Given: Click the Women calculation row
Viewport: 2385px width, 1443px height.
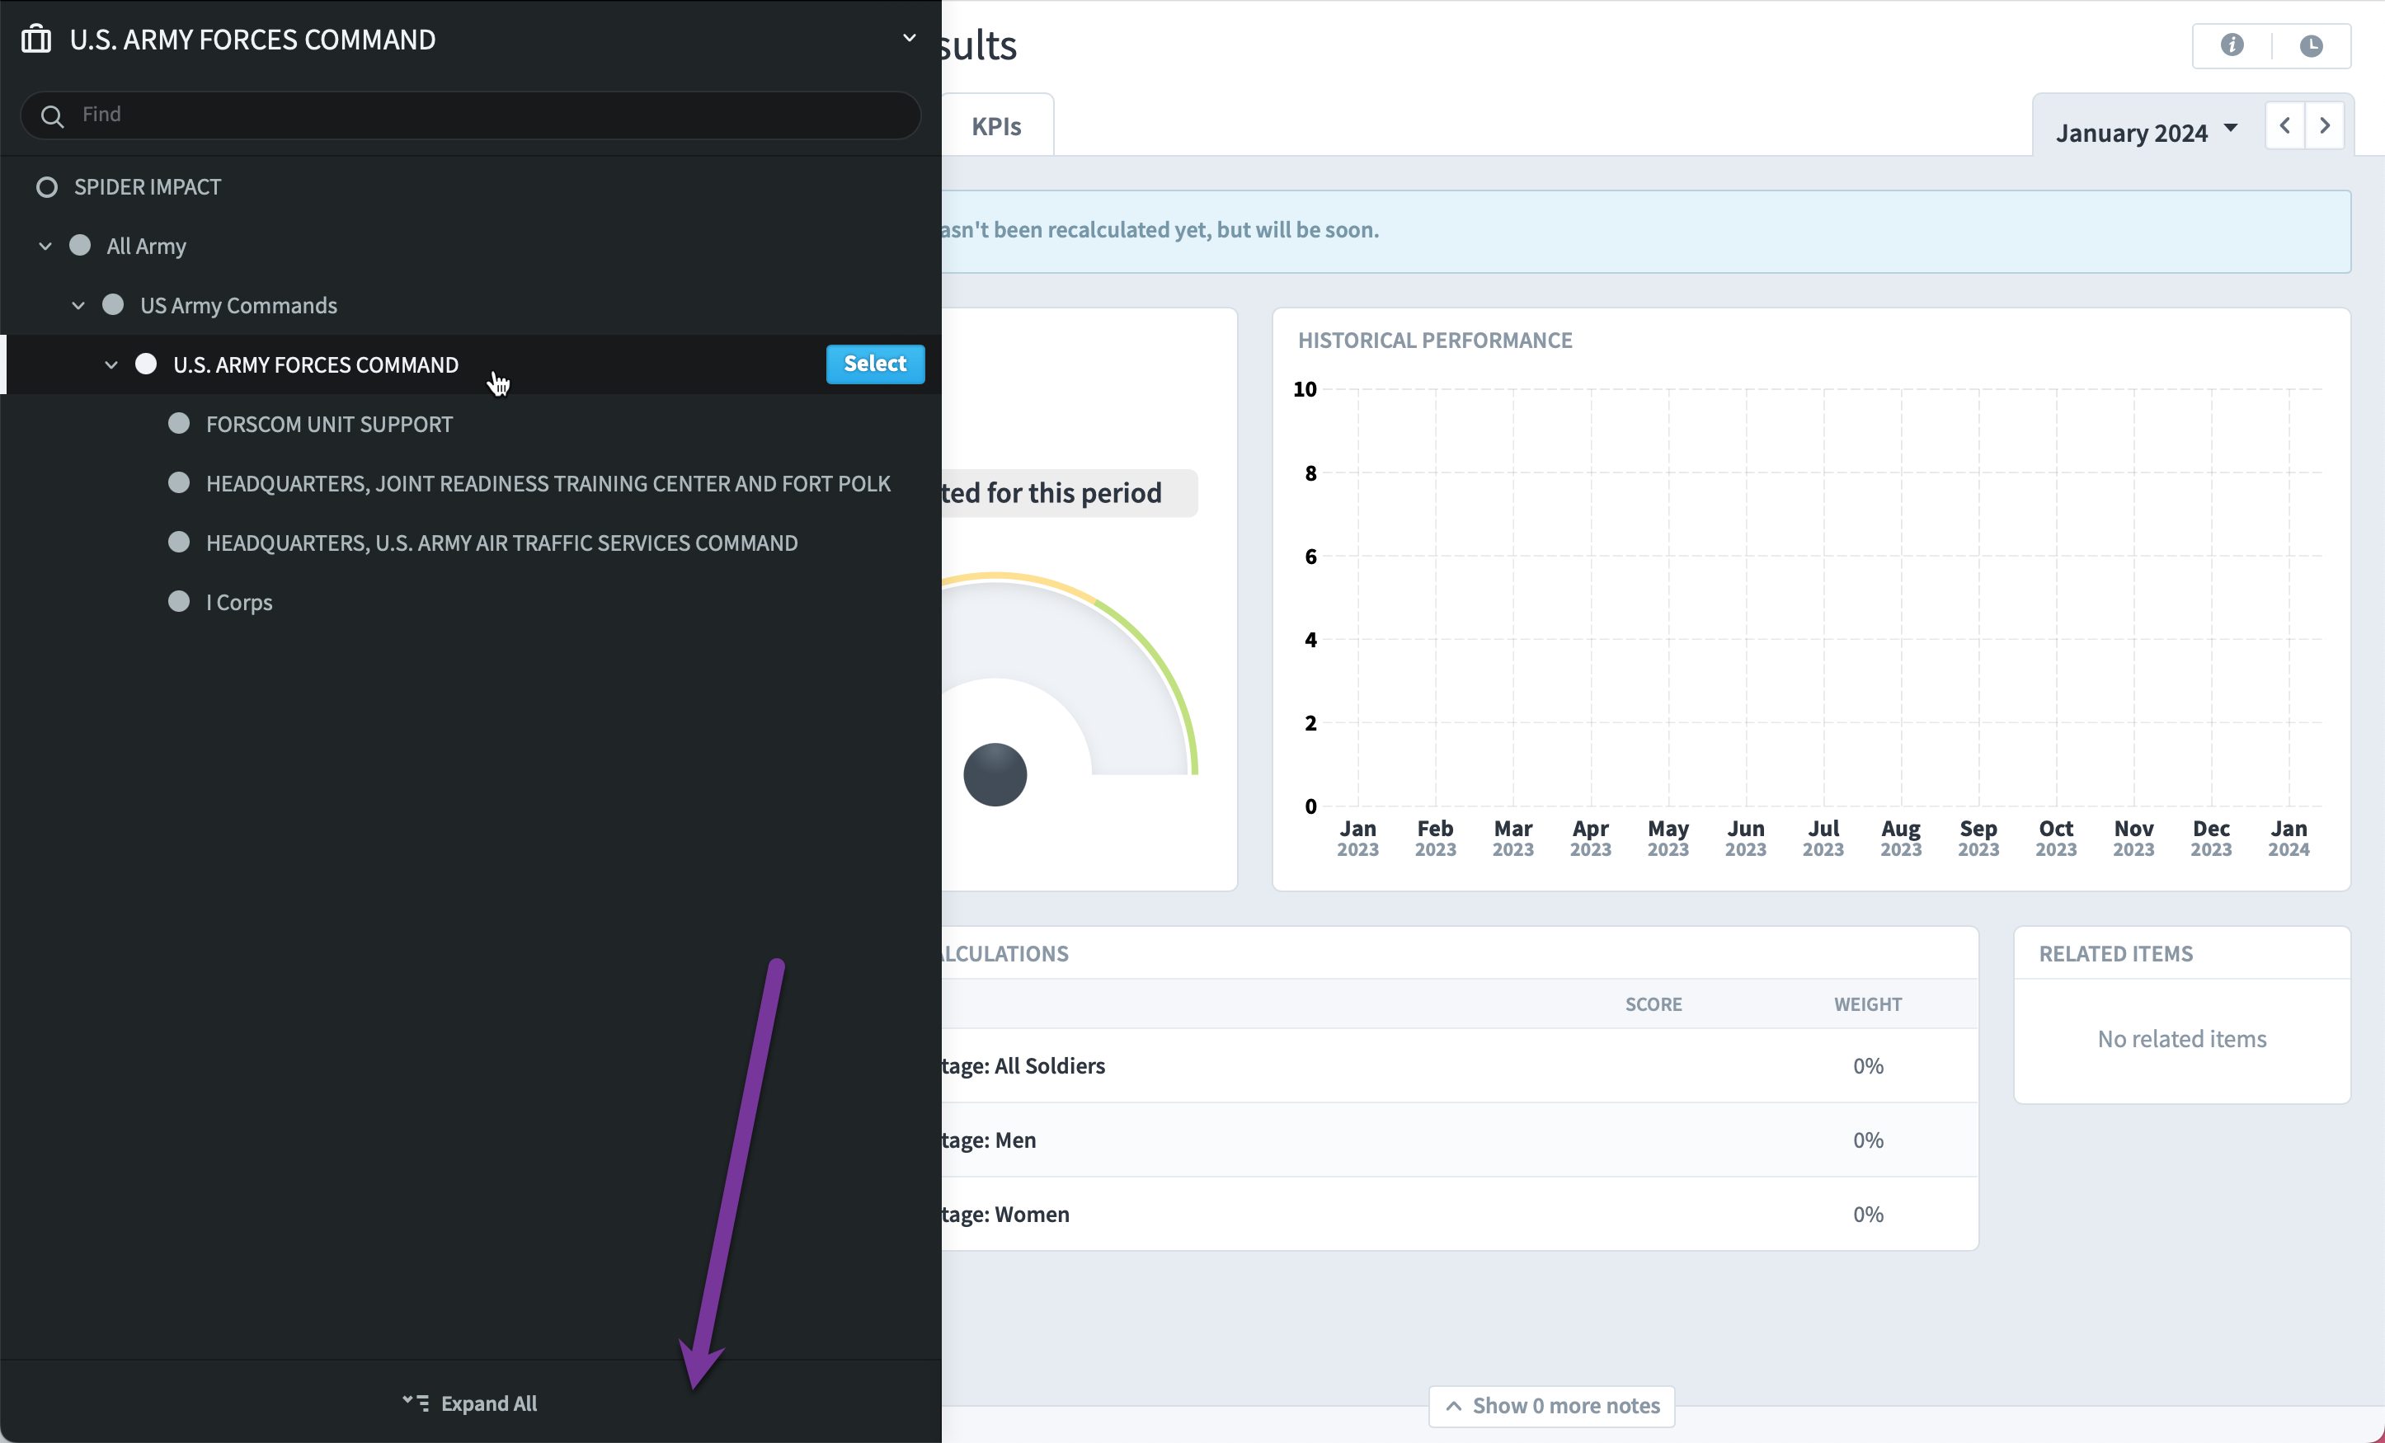Looking at the screenshot, I should point(1460,1215).
